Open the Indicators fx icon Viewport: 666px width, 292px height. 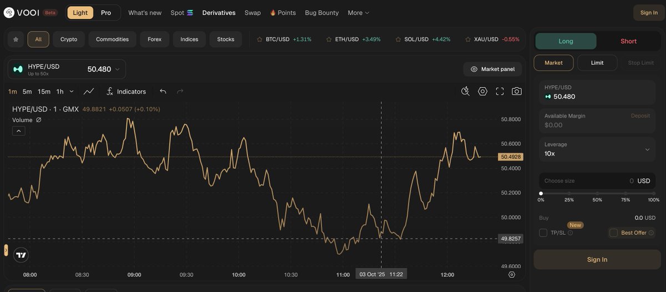coord(109,92)
